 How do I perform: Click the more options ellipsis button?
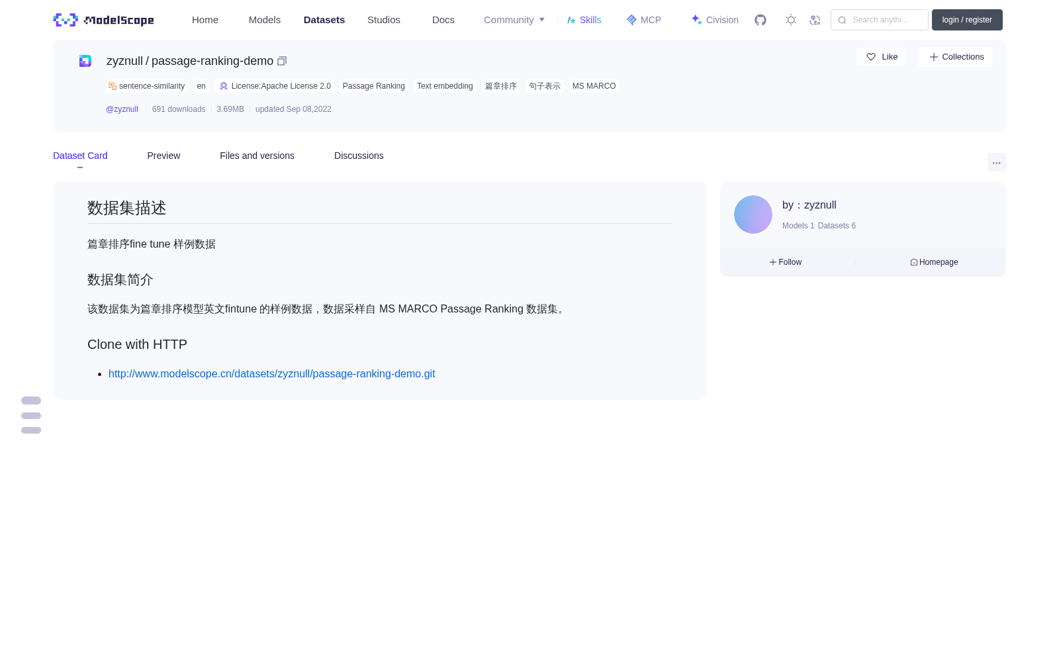[x=997, y=162]
